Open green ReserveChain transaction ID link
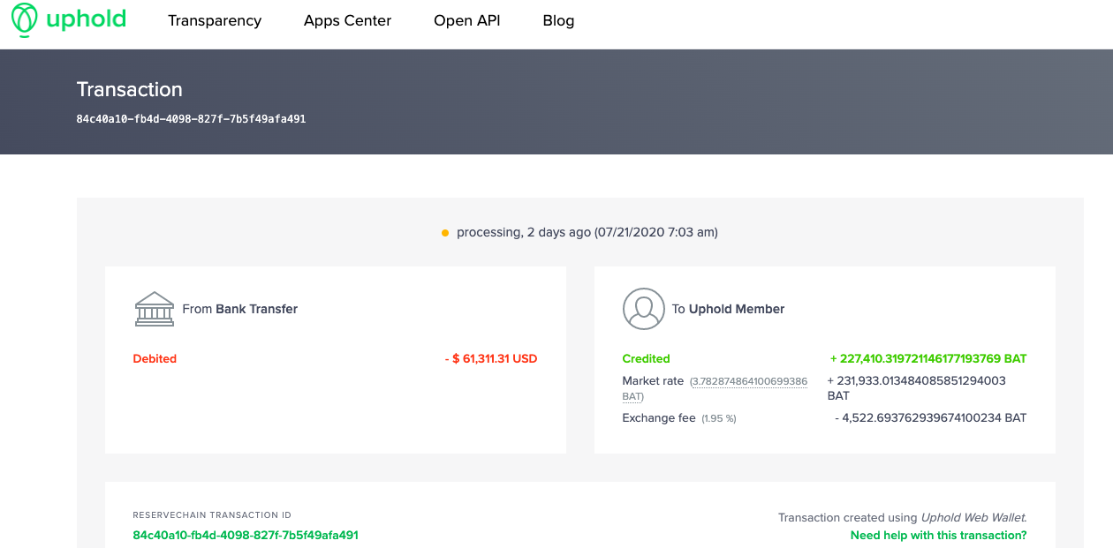This screenshot has height=548, width=1113. coord(246,535)
